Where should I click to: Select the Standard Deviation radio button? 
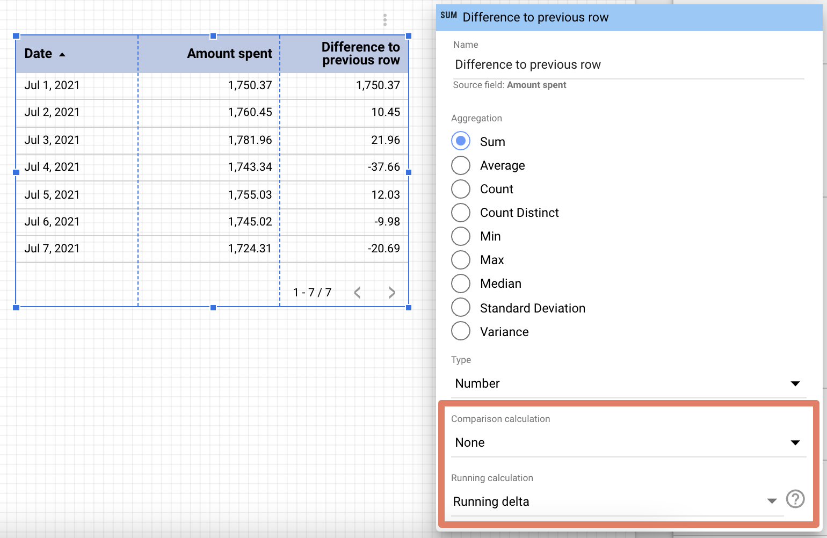click(x=461, y=308)
